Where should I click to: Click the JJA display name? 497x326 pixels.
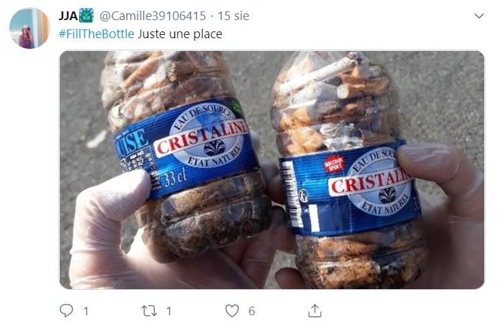(68, 16)
